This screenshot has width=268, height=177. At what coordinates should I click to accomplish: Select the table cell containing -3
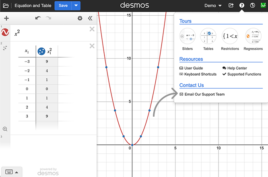click(27, 62)
